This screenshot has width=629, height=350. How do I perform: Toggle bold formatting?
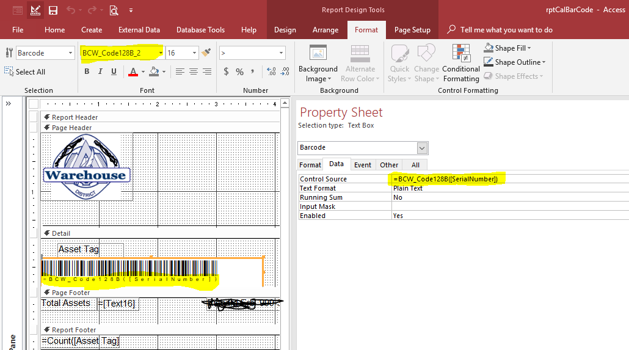point(87,71)
